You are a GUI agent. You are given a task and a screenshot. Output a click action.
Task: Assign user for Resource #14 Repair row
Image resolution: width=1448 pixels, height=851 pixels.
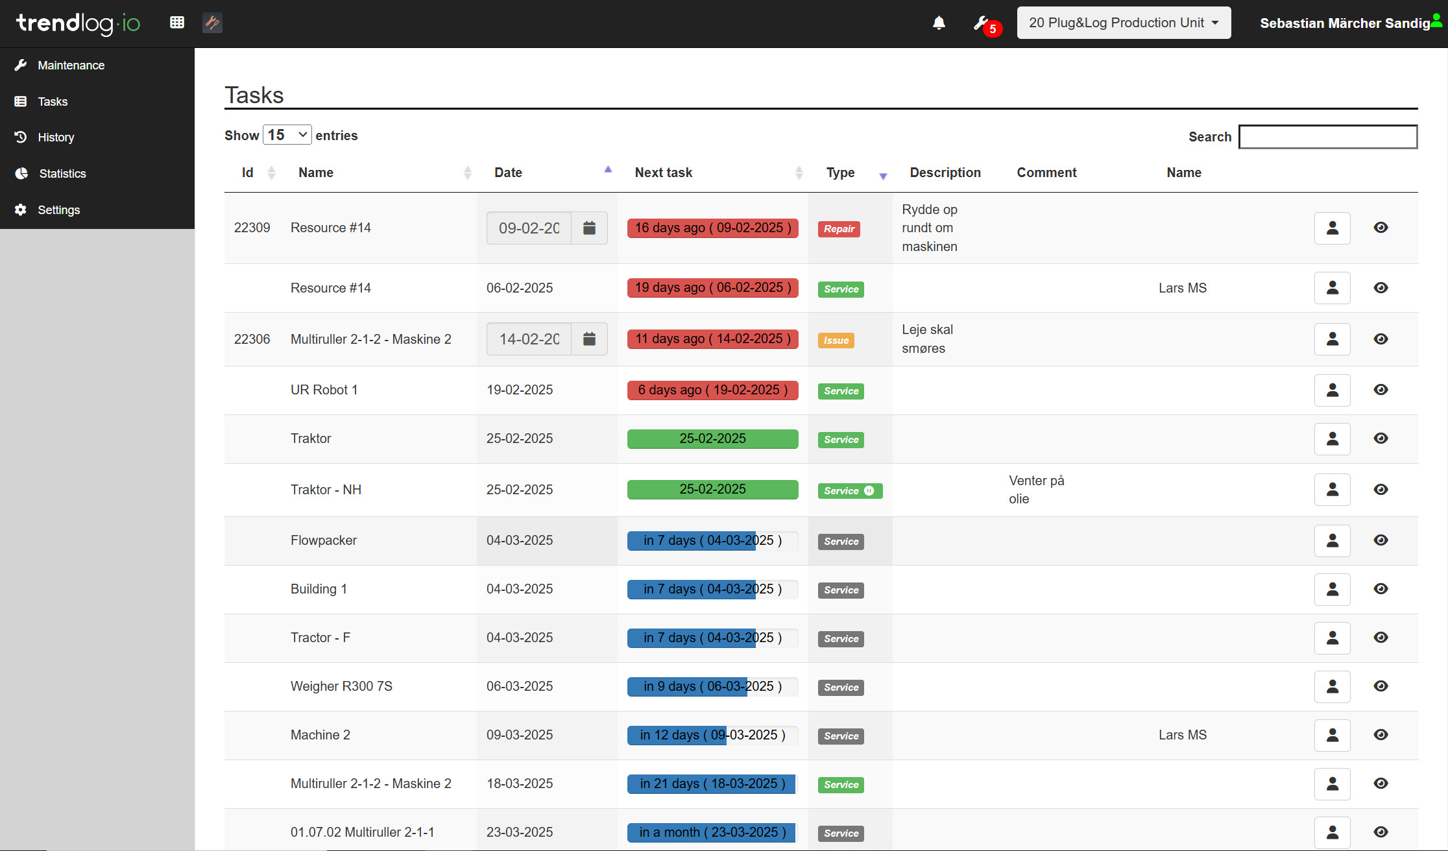pos(1333,228)
